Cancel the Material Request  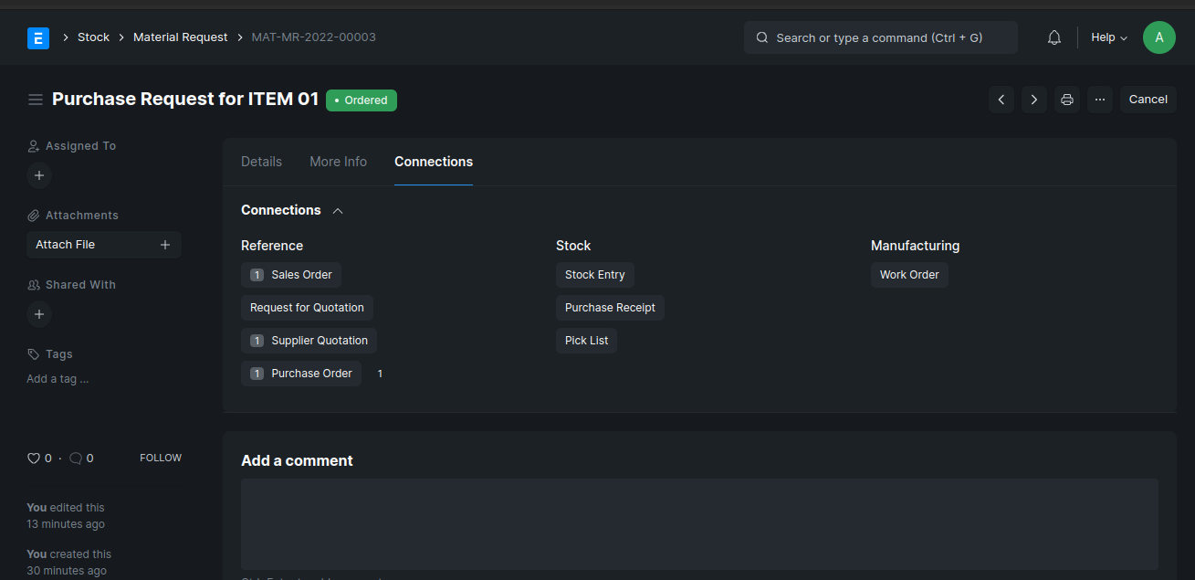1148,99
